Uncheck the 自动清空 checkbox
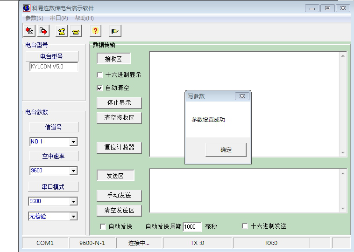354x252 pixels. click(x=99, y=88)
